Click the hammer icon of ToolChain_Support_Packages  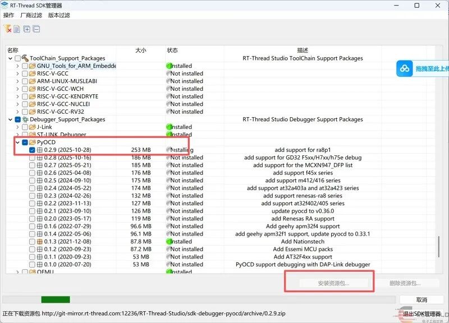pyautogui.click(x=25, y=58)
